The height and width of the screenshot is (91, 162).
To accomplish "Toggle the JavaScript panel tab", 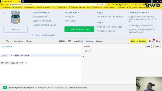I will 79,41.
